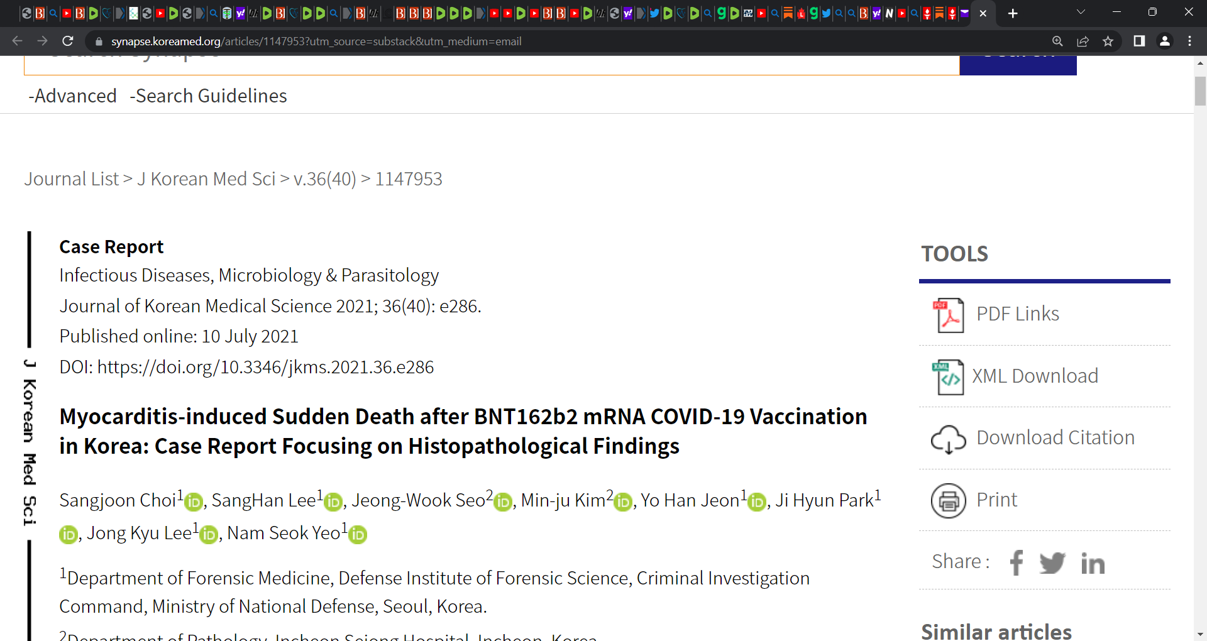Viewport: 1207px width, 641px height.
Task: Open the tab search dropdown
Action: [1081, 12]
